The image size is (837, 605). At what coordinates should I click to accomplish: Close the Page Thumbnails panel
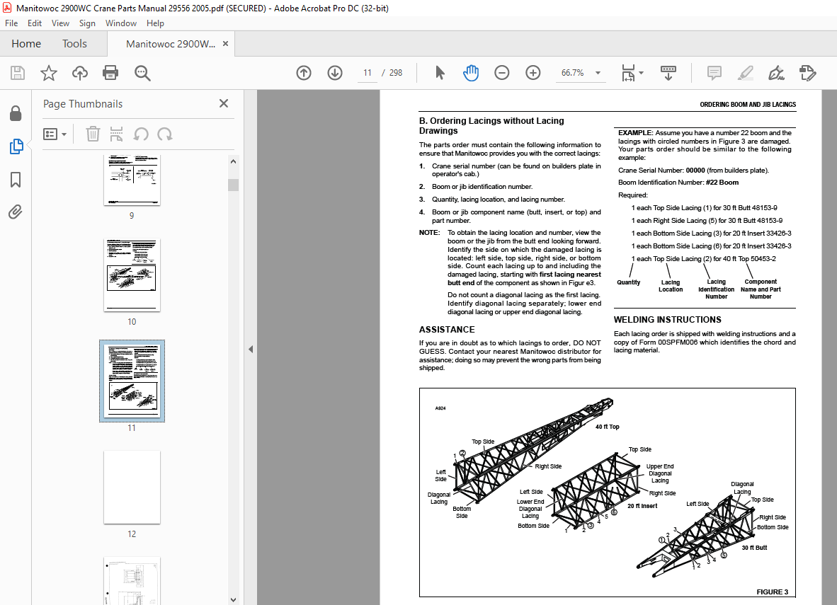point(224,103)
